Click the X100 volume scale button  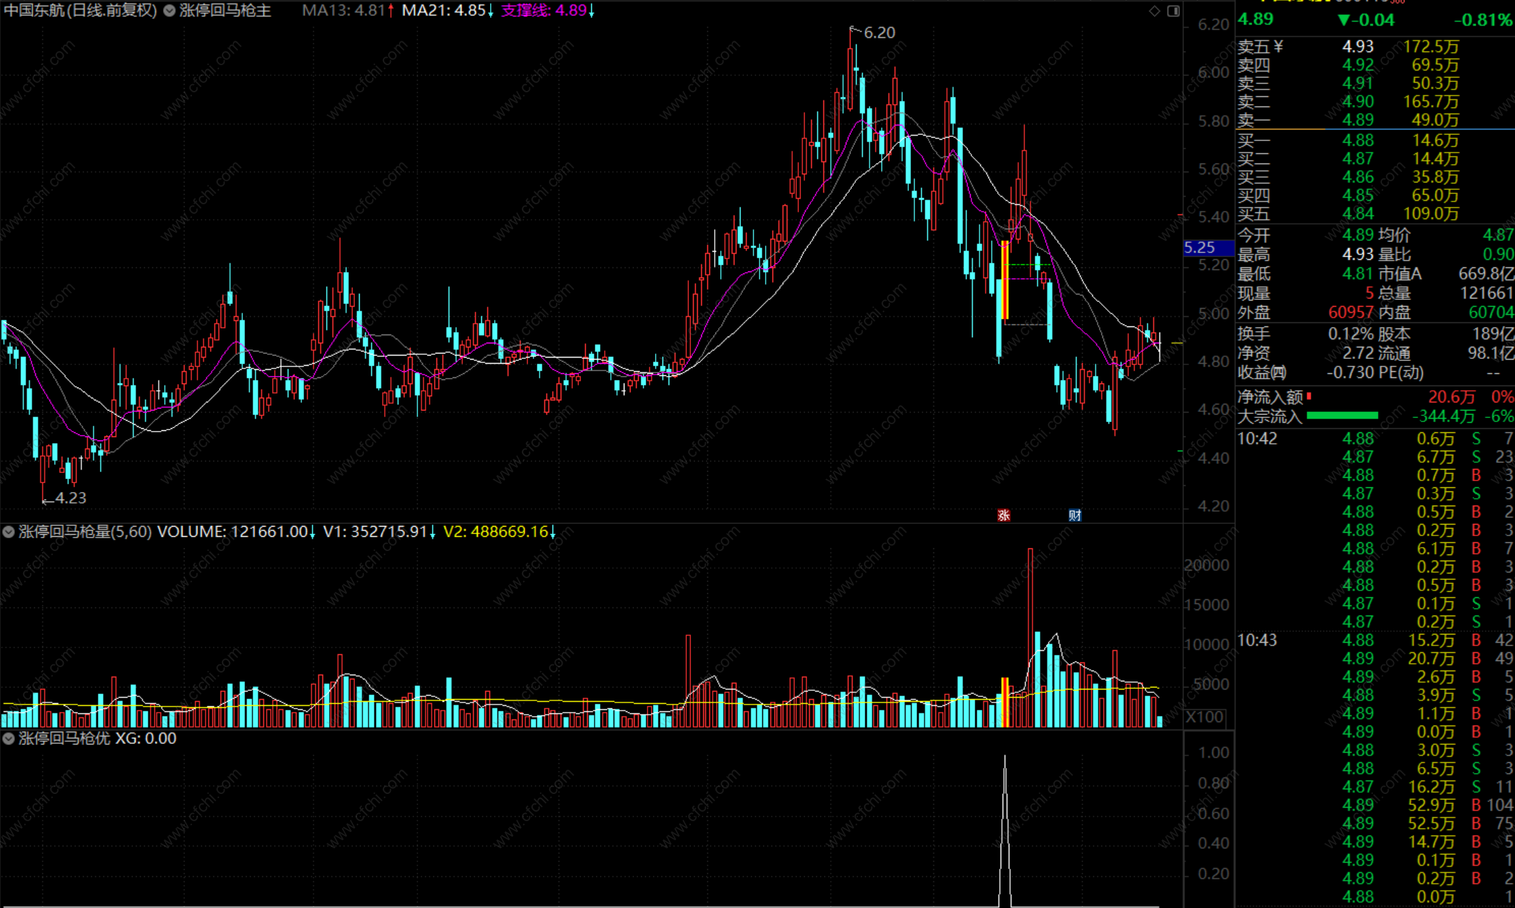pyautogui.click(x=1205, y=717)
